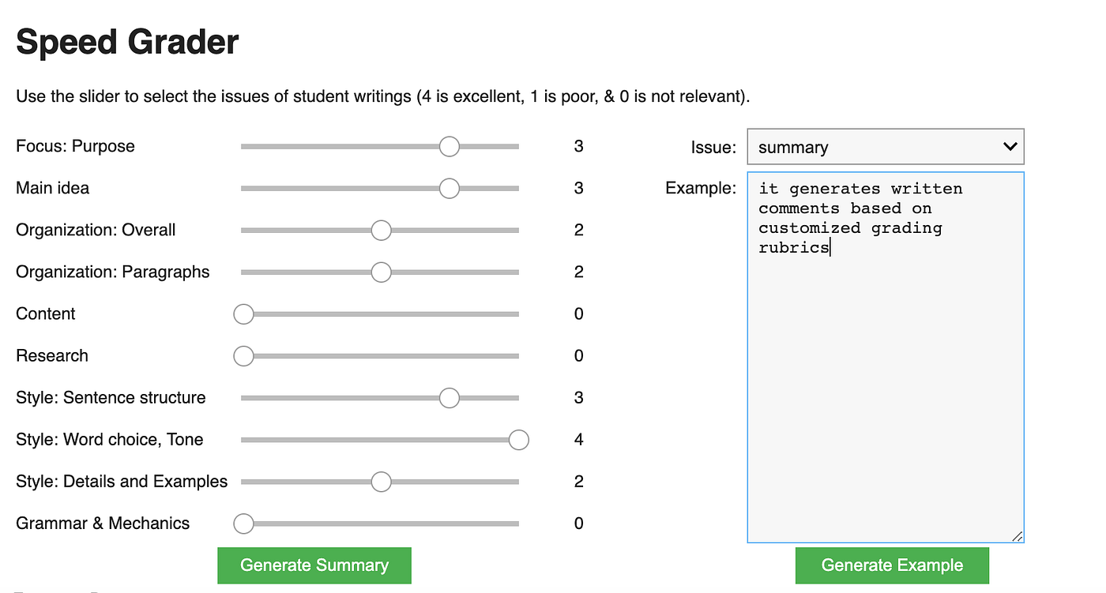Click inside the Example text area
The image size is (1106, 593).
(885, 355)
